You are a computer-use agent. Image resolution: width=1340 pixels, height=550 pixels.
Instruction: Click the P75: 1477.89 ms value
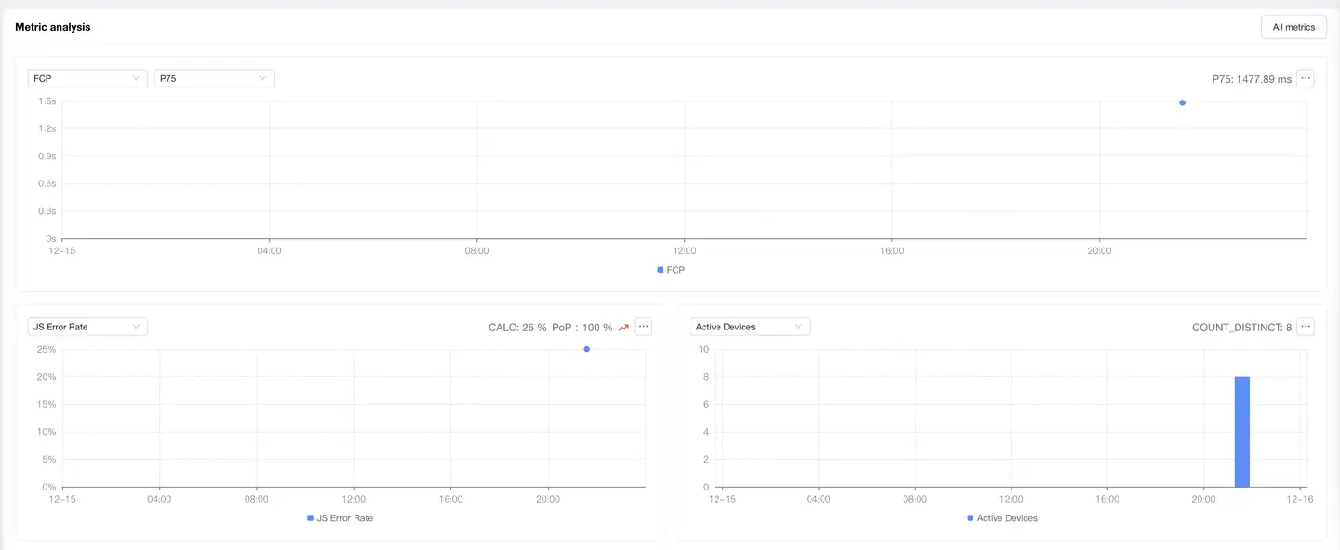coord(1251,80)
